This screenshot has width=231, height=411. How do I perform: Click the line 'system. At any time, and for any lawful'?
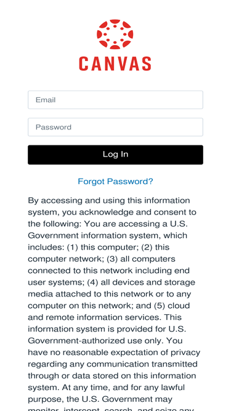107,388
